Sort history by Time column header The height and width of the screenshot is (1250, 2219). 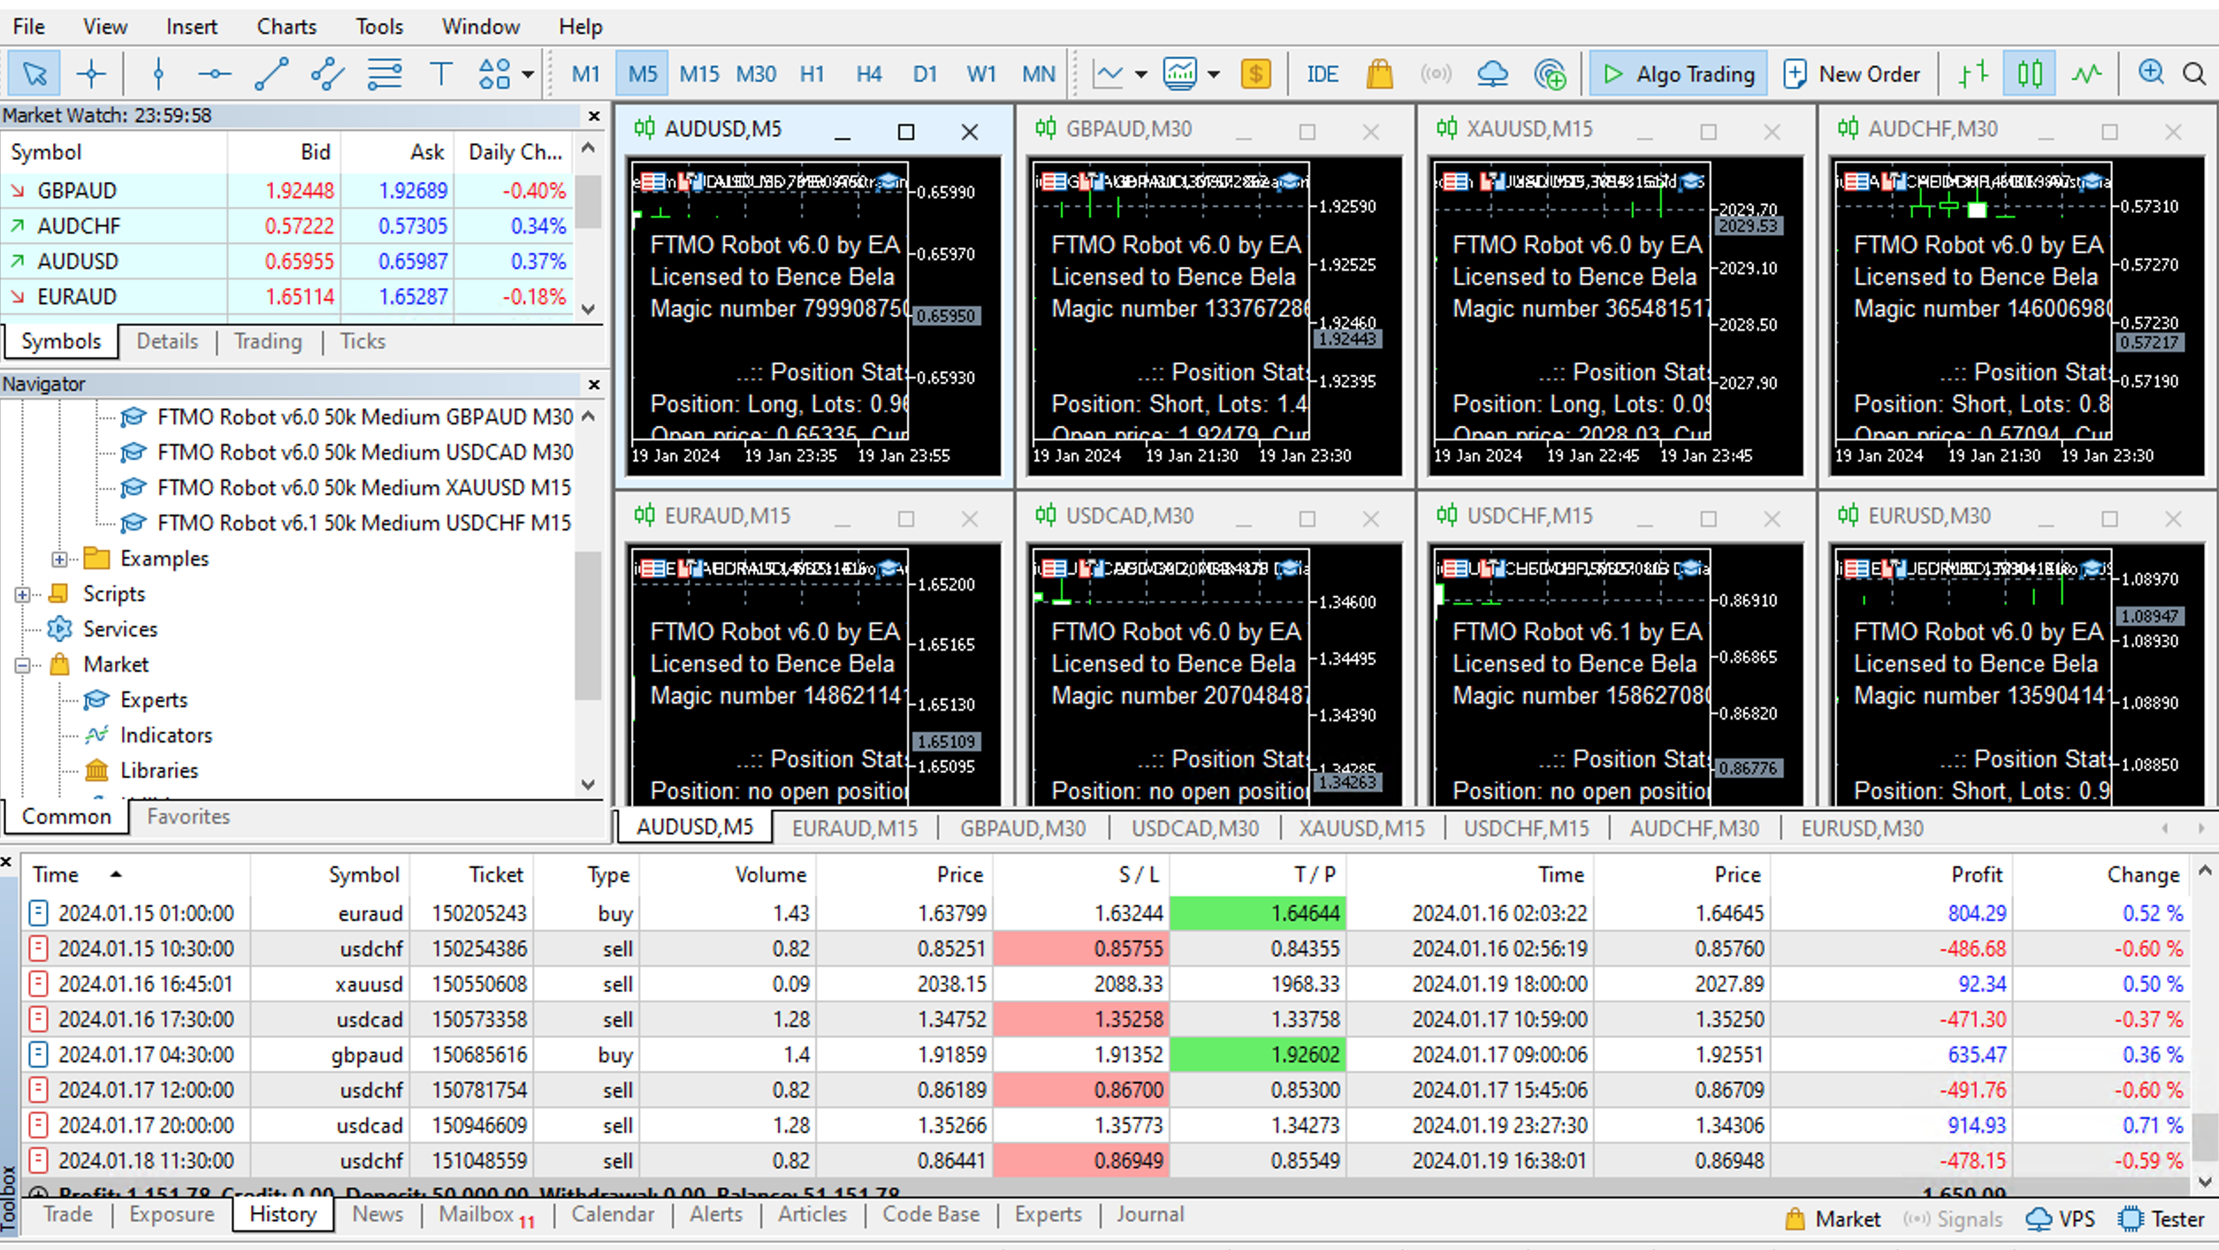coord(57,875)
